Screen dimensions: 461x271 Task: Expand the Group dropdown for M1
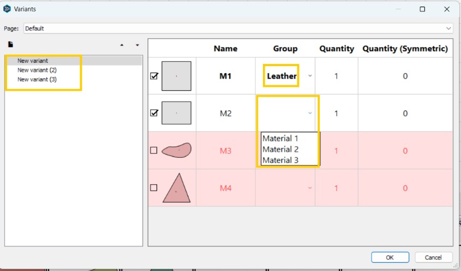(x=310, y=76)
